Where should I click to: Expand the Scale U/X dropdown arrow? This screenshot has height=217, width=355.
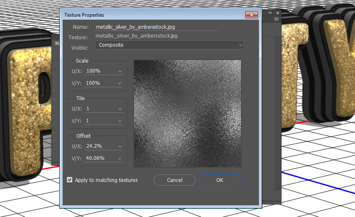tap(120, 71)
